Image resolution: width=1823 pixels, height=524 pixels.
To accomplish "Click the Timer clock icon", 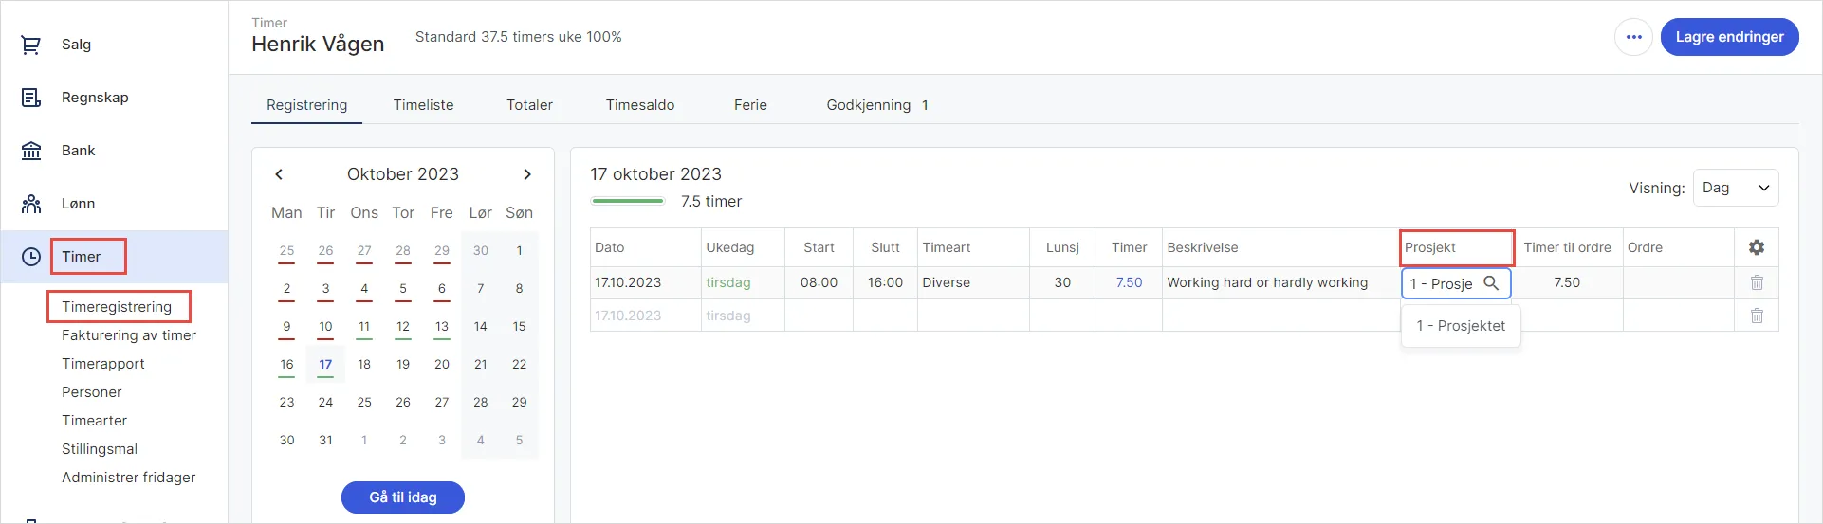I will coord(31,257).
